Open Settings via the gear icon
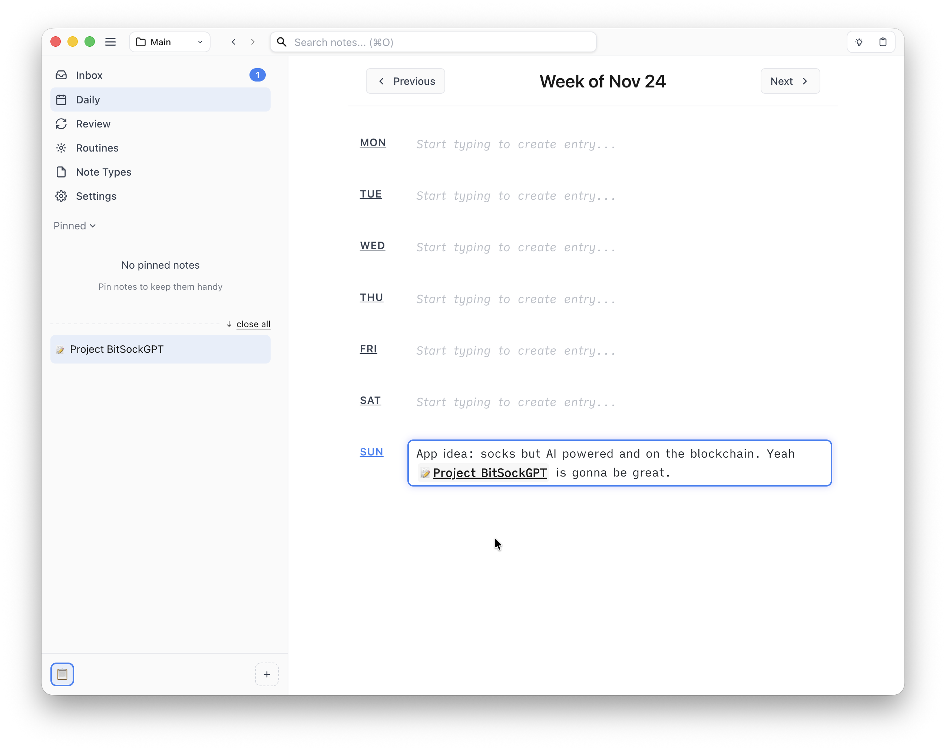The width and height of the screenshot is (946, 750). click(62, 196)
